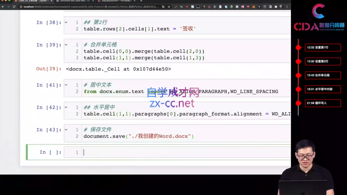Open the Chrome three-dot menu
Viewport: 347px width, 195px height.
pyautogui.click(x=287, y=7)
